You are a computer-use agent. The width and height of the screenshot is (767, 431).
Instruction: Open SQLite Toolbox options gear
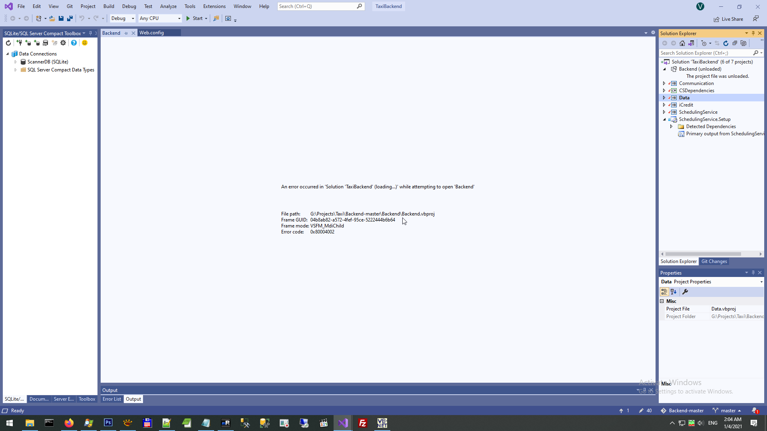63,43
